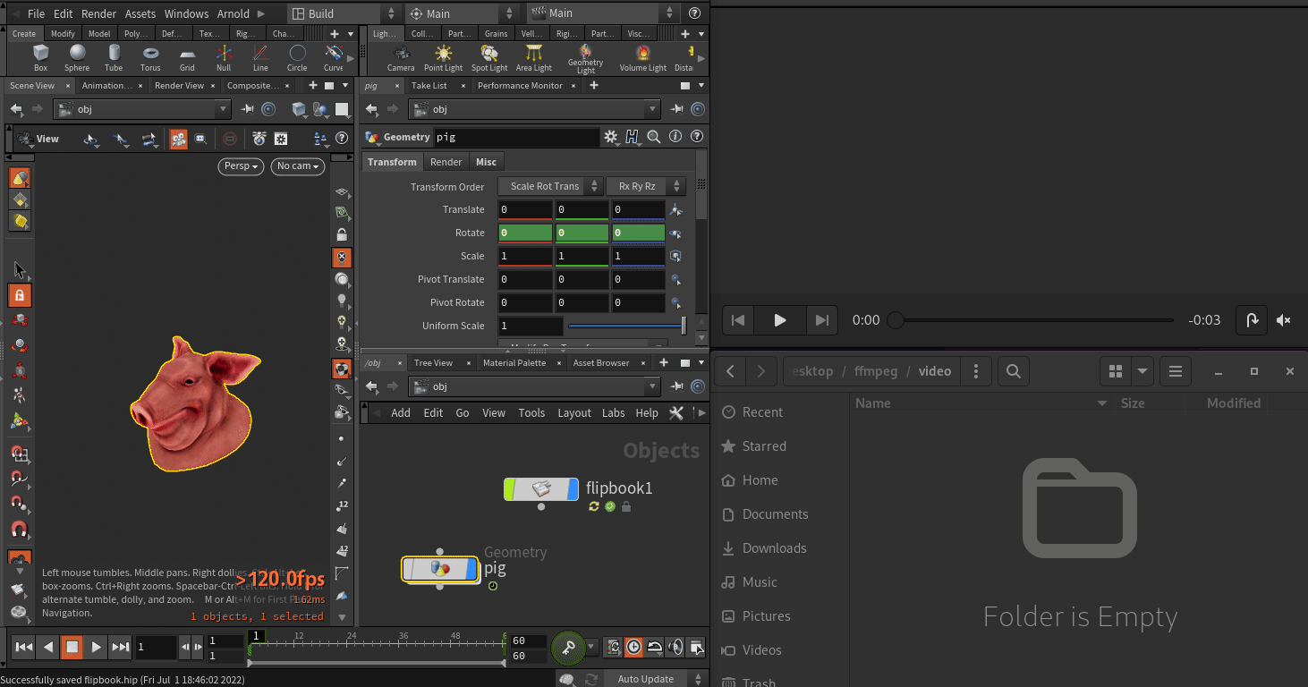Select the Sphere tool from the Create shelf
The height and width of the screenshot is (687, 1308).
coord(77,57)
